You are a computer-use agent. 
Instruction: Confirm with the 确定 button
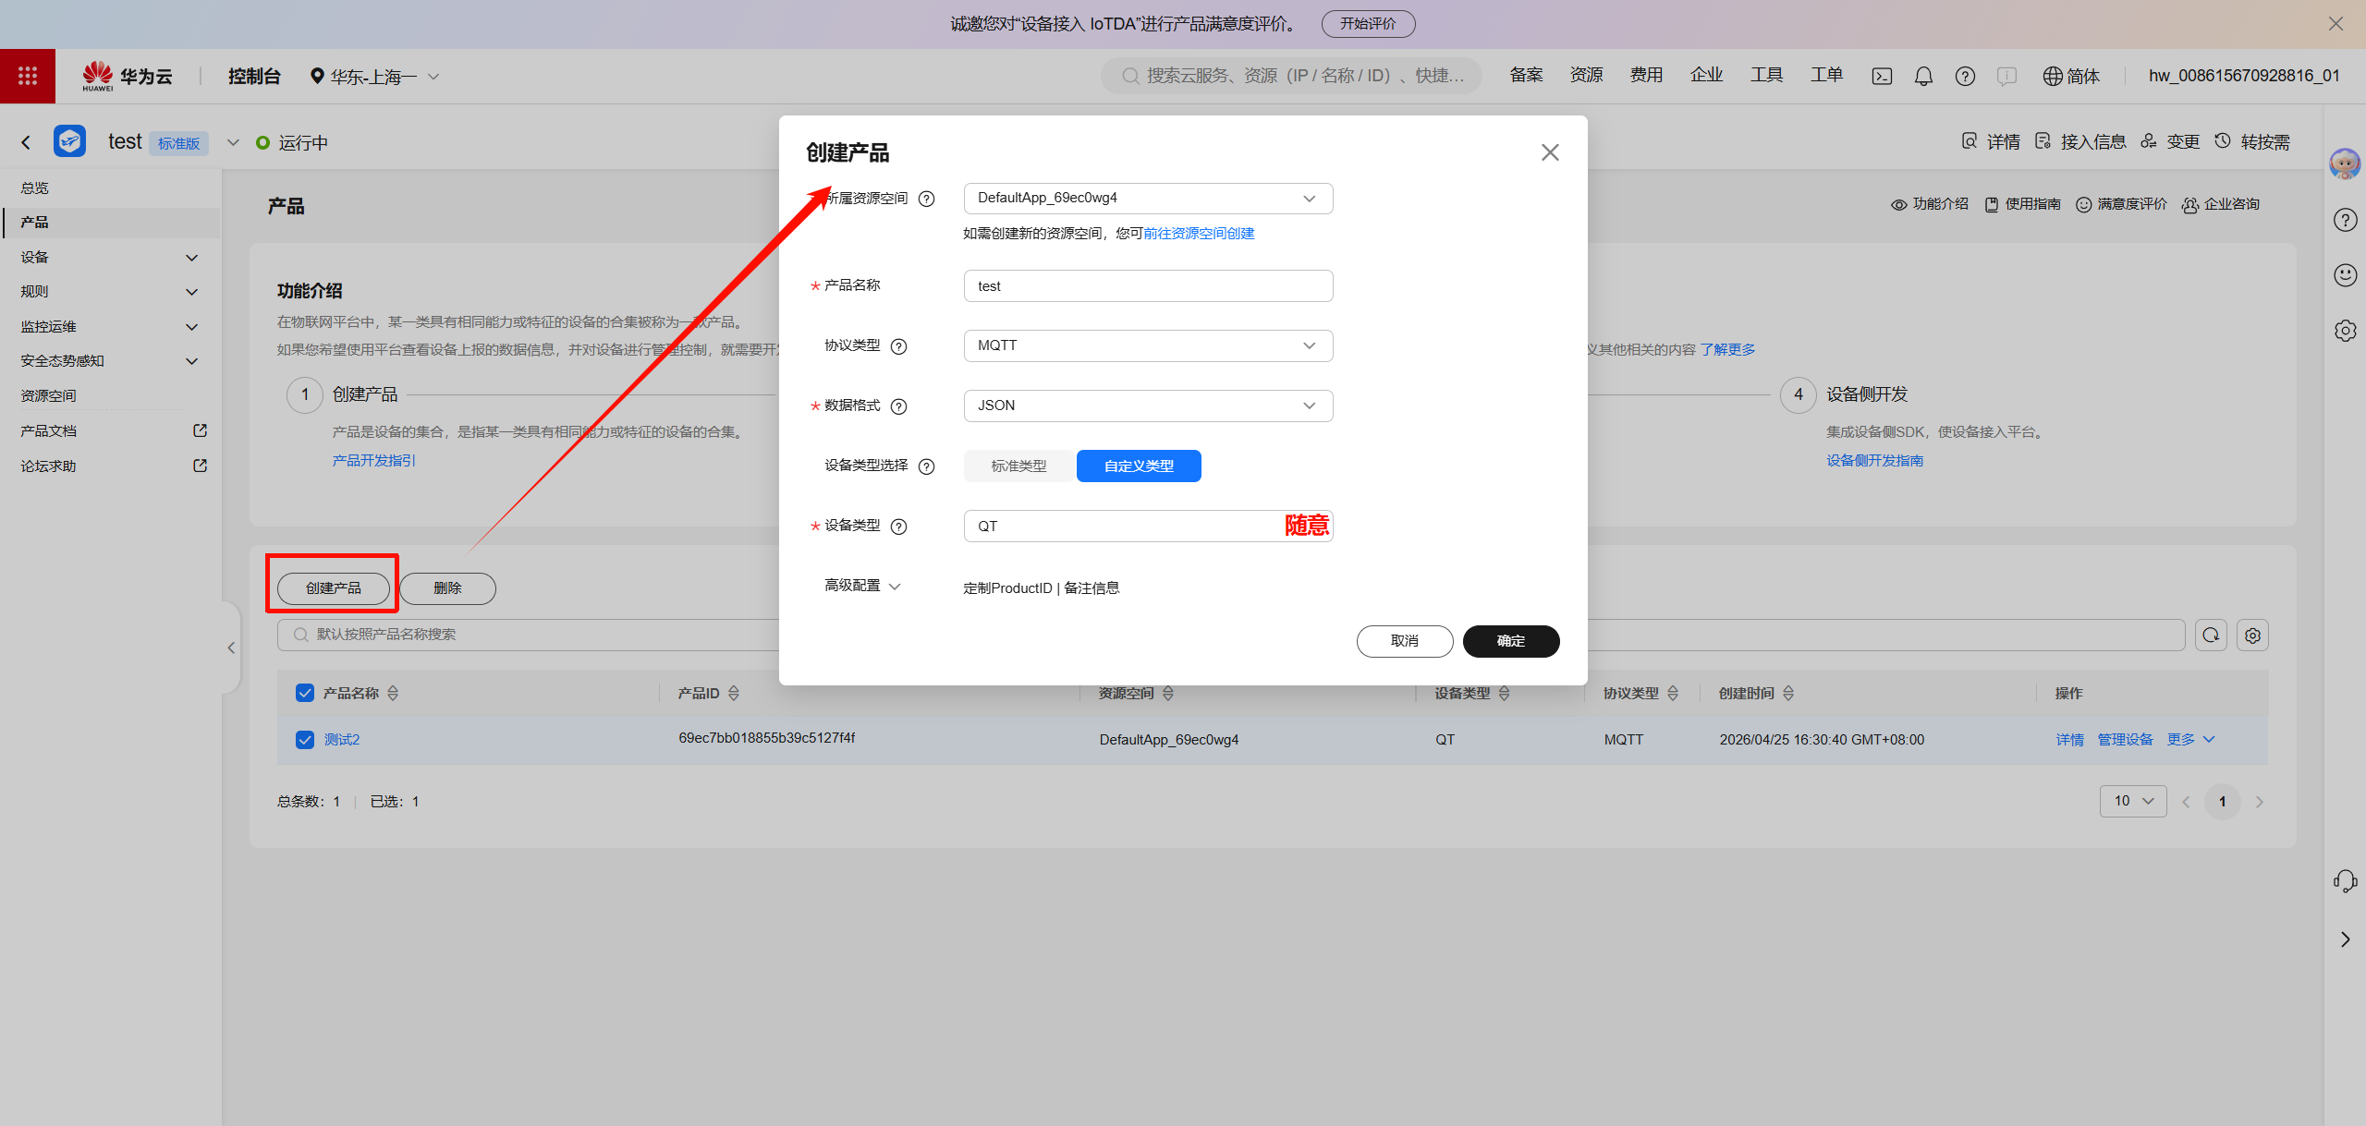(1511, 640)
